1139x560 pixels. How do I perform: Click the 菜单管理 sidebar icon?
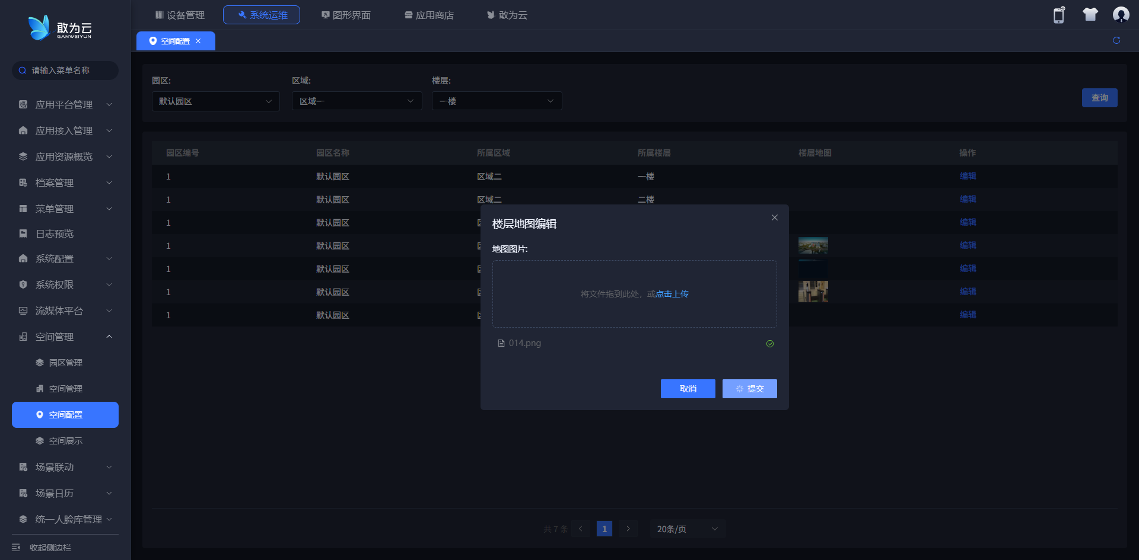tap(23, 209)
